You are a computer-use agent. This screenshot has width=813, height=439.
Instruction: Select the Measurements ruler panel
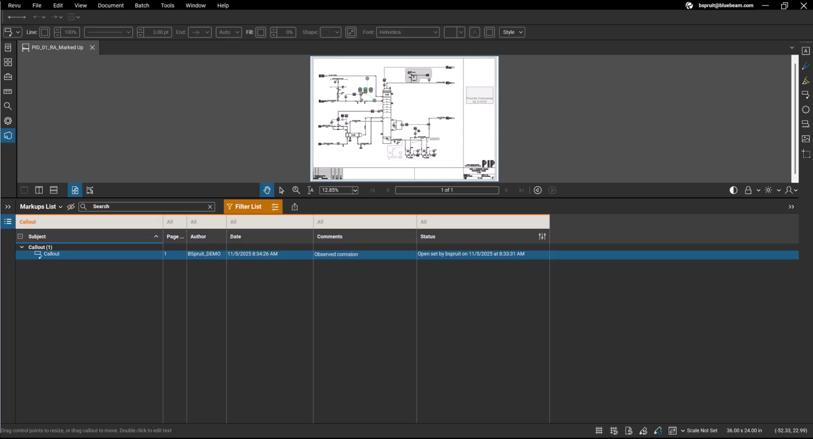(x=8, y=92)
